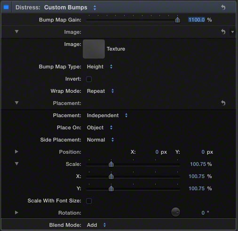Reset the Image section parameters
This screenshot has width=238, height=231.
[x=223, y=32]
